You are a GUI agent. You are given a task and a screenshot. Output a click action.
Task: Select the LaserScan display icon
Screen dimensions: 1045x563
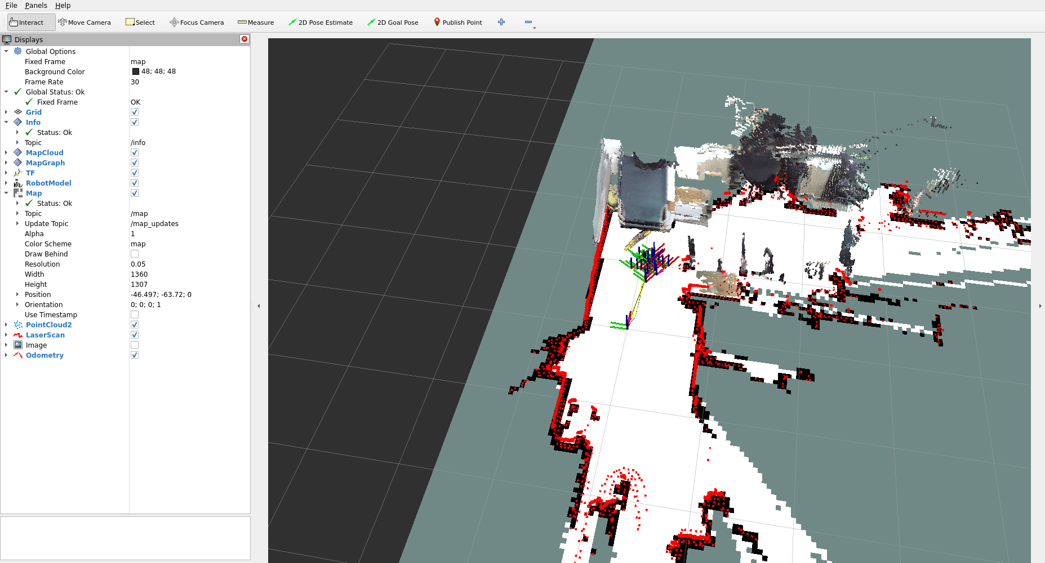tap(18, 335)
